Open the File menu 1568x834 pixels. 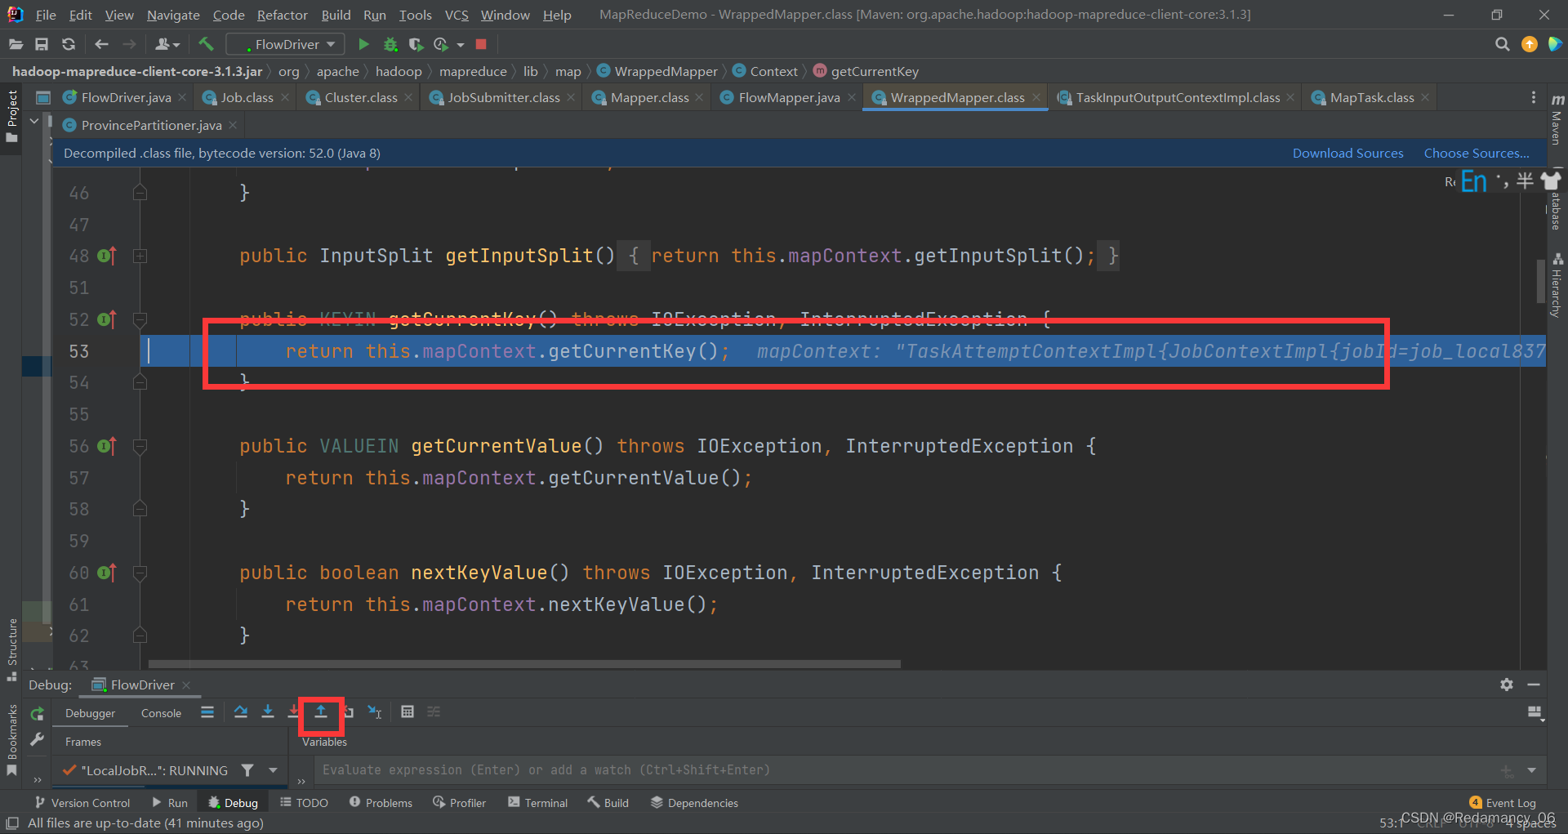click(46, 15)
